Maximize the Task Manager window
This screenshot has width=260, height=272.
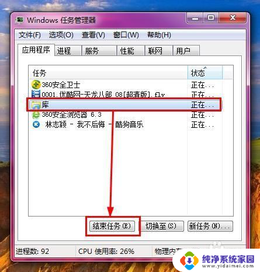[211, 18]
